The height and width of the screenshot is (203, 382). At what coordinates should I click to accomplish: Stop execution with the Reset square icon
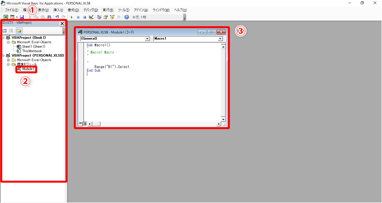84,17
